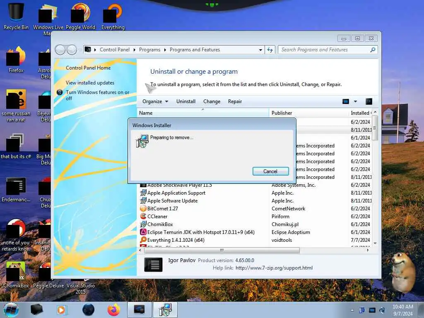This screenshot has width=424, height=318.
Task: Open the Windows Start orb
Action: [11, 310]
